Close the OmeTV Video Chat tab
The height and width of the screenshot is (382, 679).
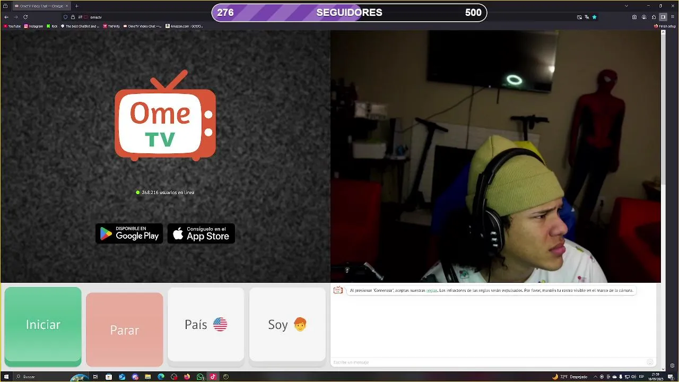tap(67, 6)
